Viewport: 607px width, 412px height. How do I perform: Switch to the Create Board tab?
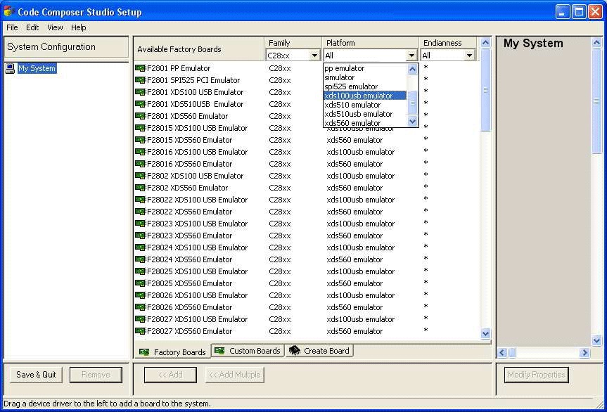pos(319,351)
